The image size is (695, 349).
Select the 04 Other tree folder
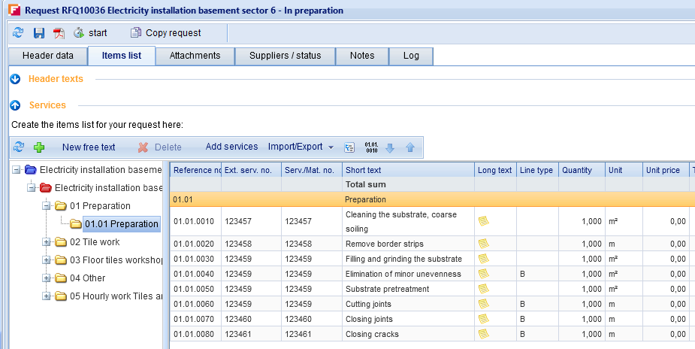click(x=87, y=278)
